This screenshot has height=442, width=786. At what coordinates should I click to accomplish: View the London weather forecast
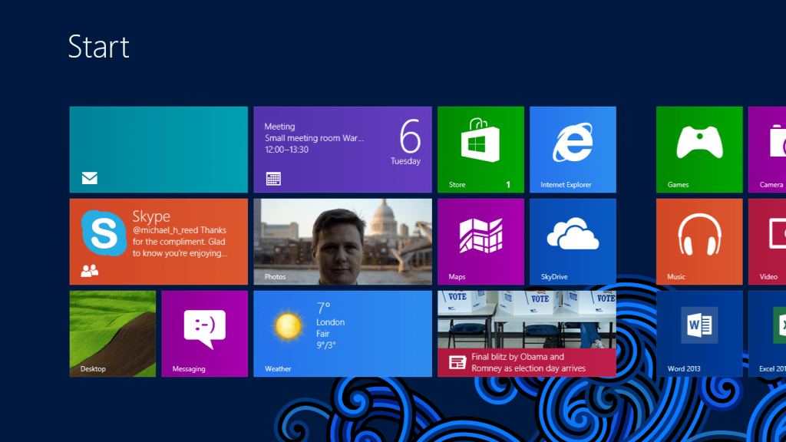[342, 333]
